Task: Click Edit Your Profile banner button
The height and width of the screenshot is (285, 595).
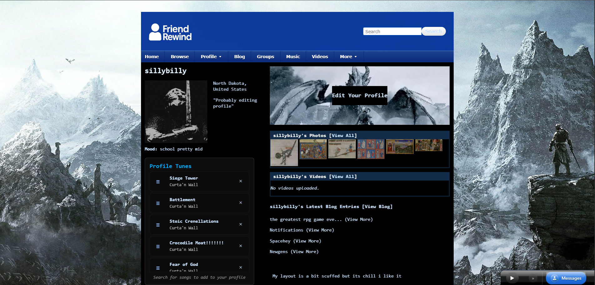Action: click(x=360, y=95)
